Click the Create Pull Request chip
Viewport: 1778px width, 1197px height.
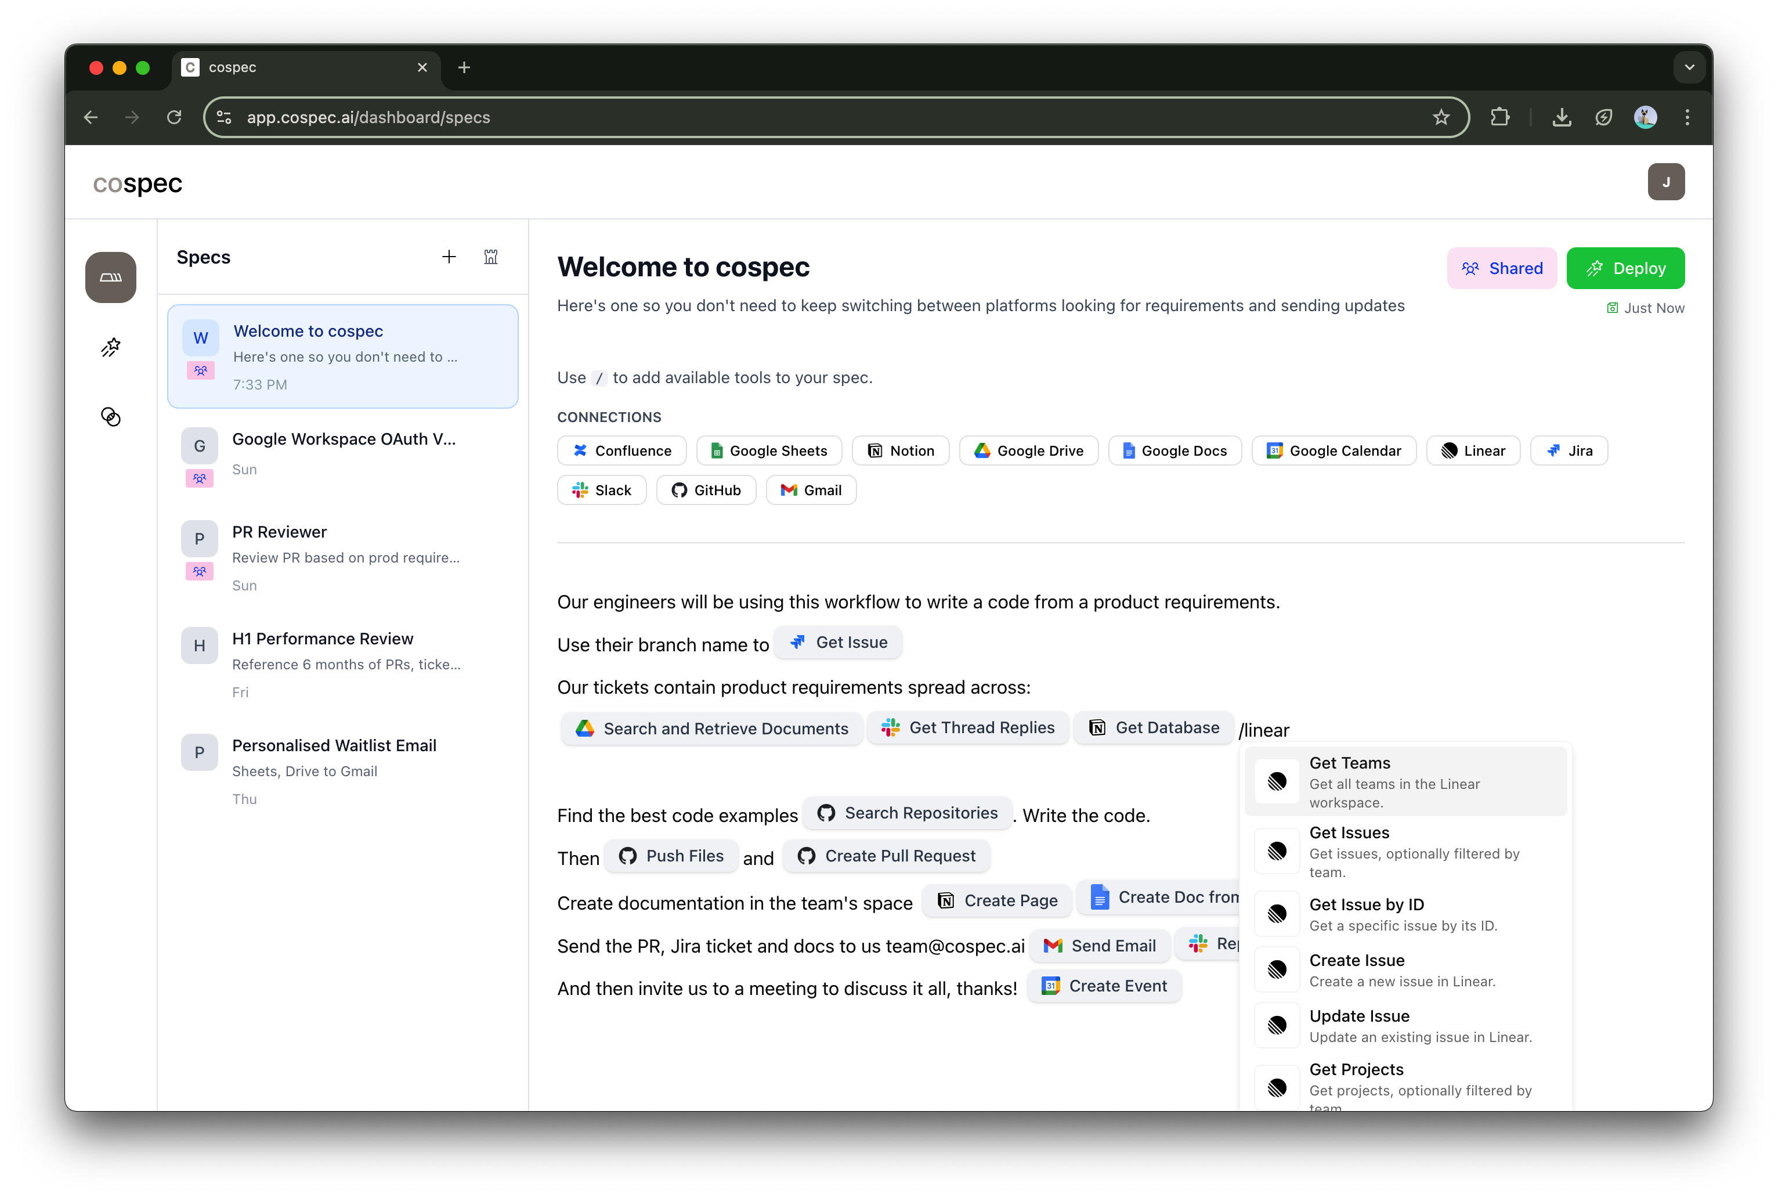(887, 856)
